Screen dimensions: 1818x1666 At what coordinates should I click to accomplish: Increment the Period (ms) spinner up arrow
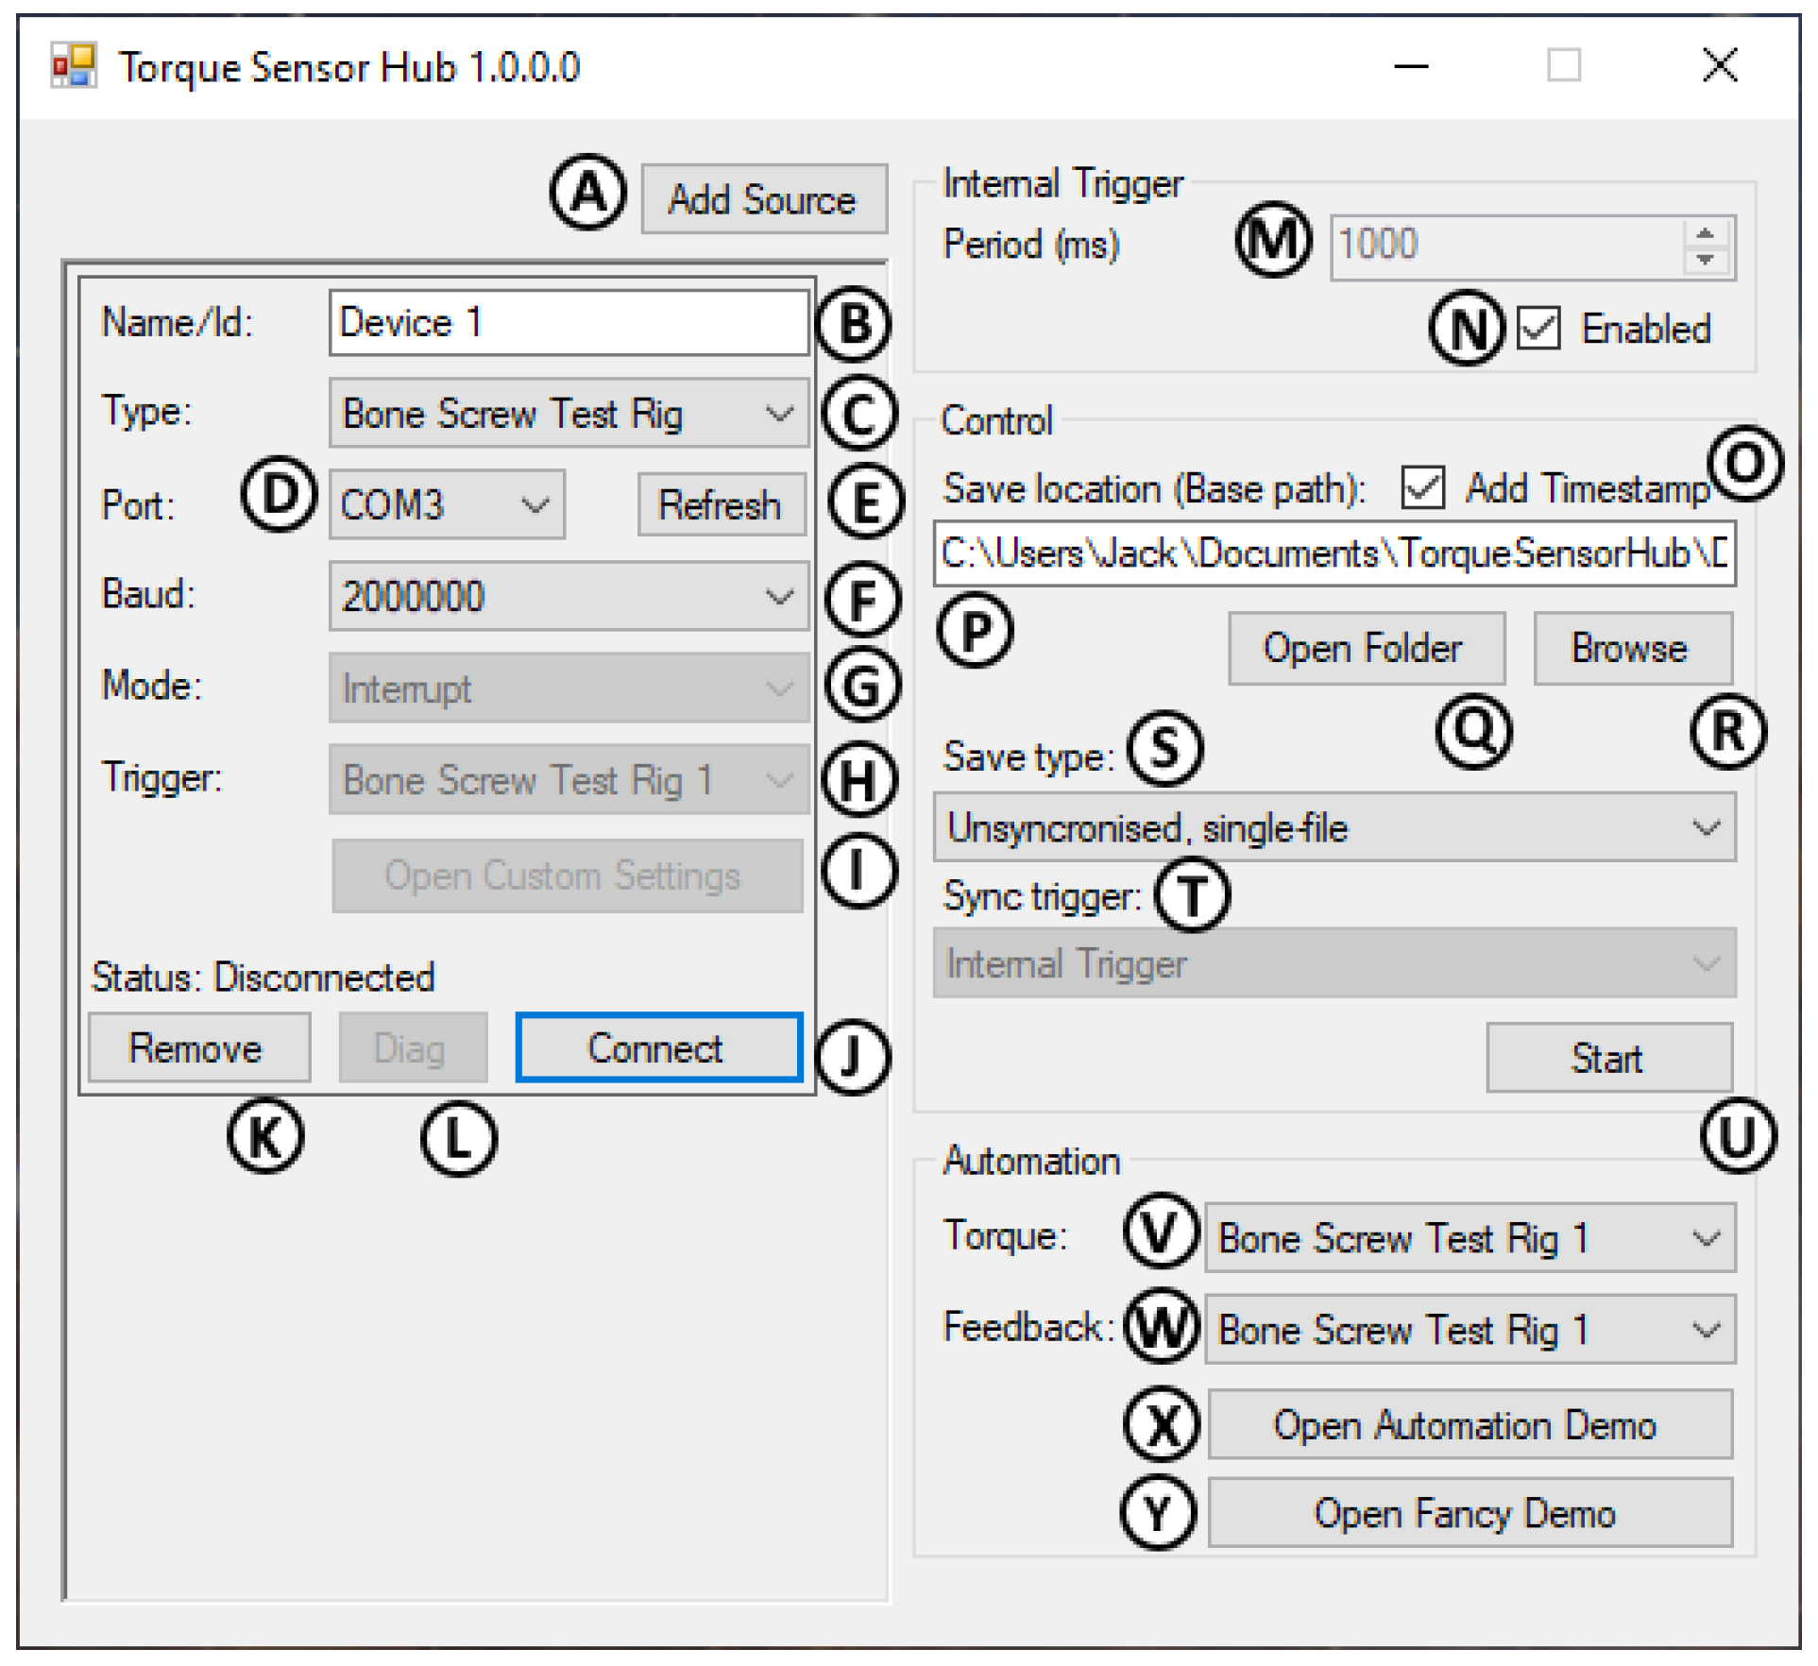1706,234
